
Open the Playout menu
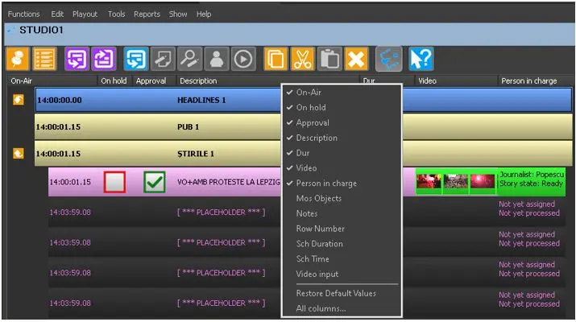coord(85,14)
